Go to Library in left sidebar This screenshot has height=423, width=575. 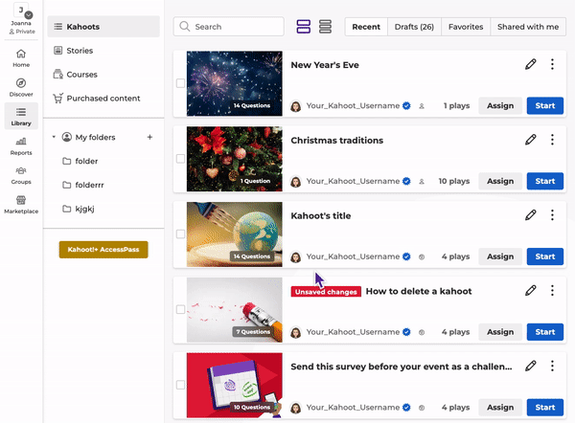[21, 116]
